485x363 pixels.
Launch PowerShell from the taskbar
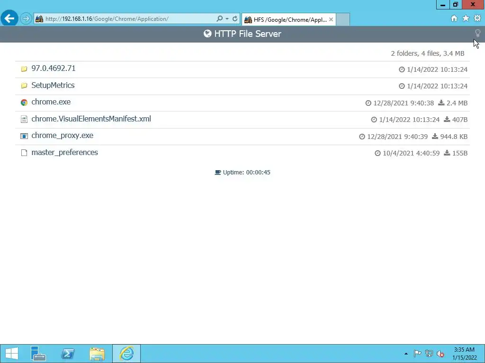tap(68, 354)
